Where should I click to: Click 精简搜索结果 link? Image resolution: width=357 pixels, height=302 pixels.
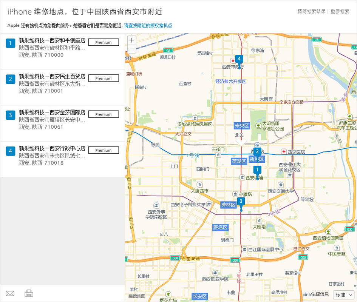(311, 11)
